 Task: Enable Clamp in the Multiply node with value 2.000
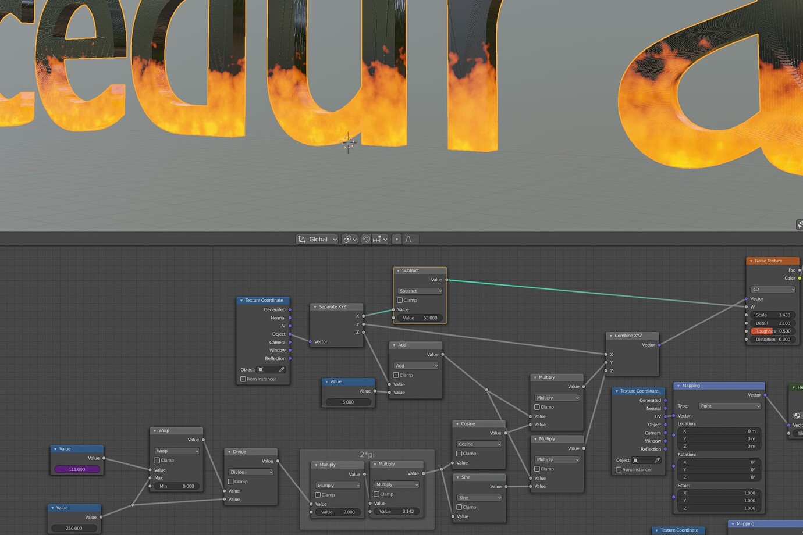pos(318,495)
